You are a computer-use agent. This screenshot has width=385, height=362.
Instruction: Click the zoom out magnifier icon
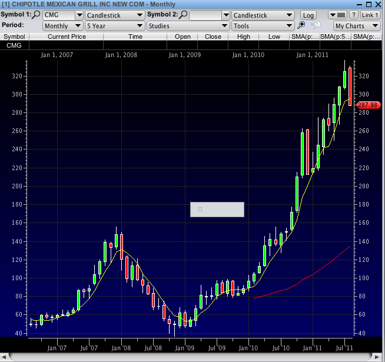(315, 25)
